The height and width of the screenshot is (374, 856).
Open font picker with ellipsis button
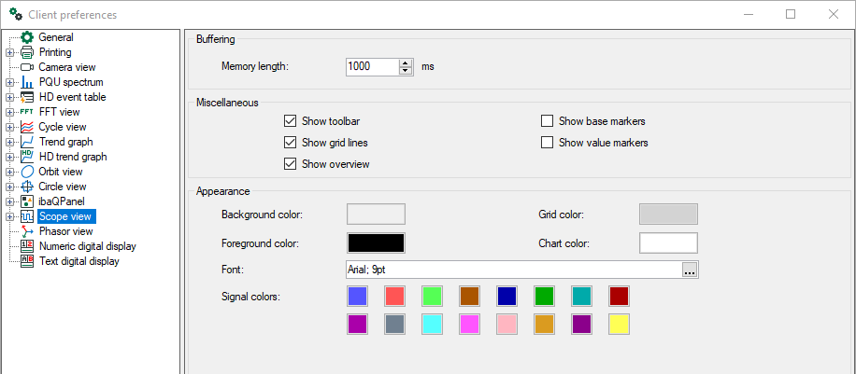690,270
